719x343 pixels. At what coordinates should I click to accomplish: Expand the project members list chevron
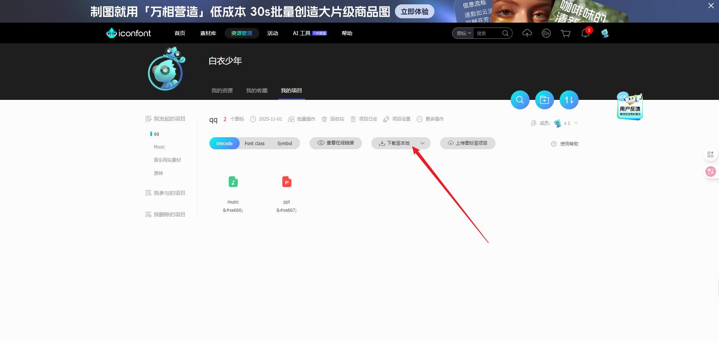coord(576,123)
